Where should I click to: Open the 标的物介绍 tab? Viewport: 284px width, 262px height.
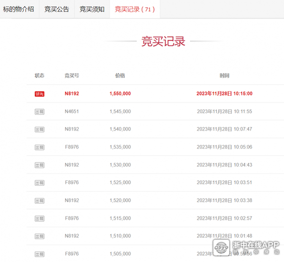pyautogui.click(x=18, y=9)
